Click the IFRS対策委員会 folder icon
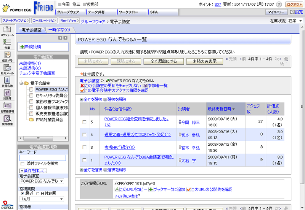The height and width of the screenshot is (210, 305). tap(31, 120)
